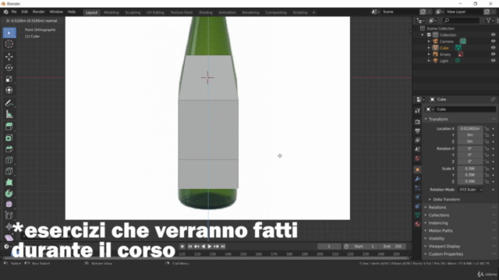Select the Bevel tool
499x280 pixels.
pos(9,149)
